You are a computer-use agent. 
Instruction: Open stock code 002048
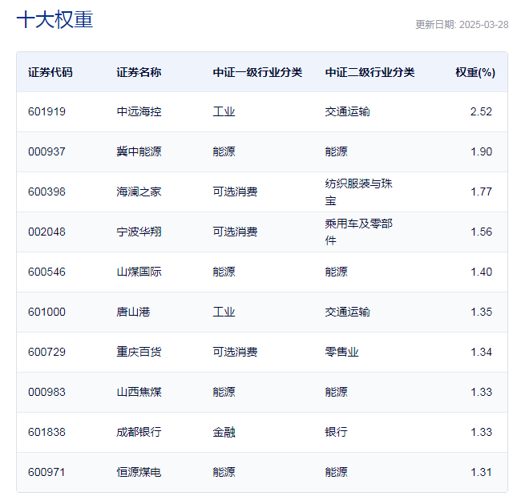46,232
